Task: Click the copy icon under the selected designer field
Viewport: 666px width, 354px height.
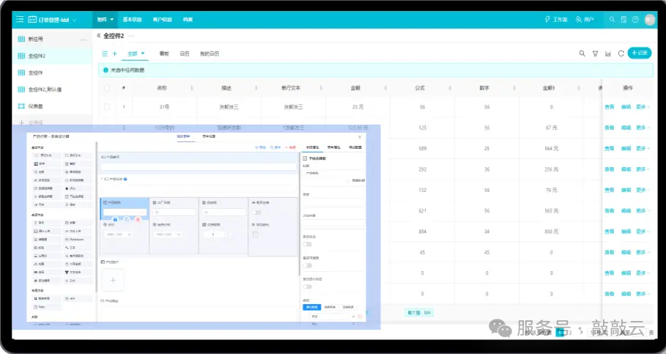Action: (127, 219)
